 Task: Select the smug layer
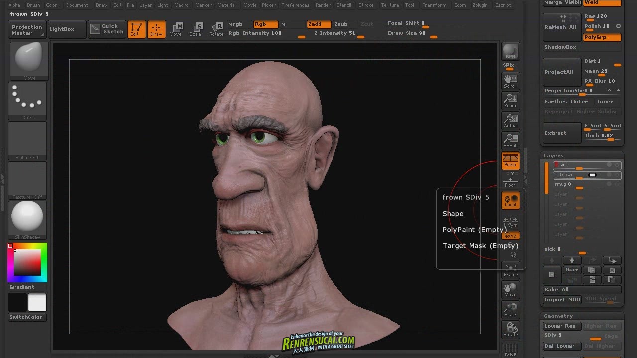point(579,184)
